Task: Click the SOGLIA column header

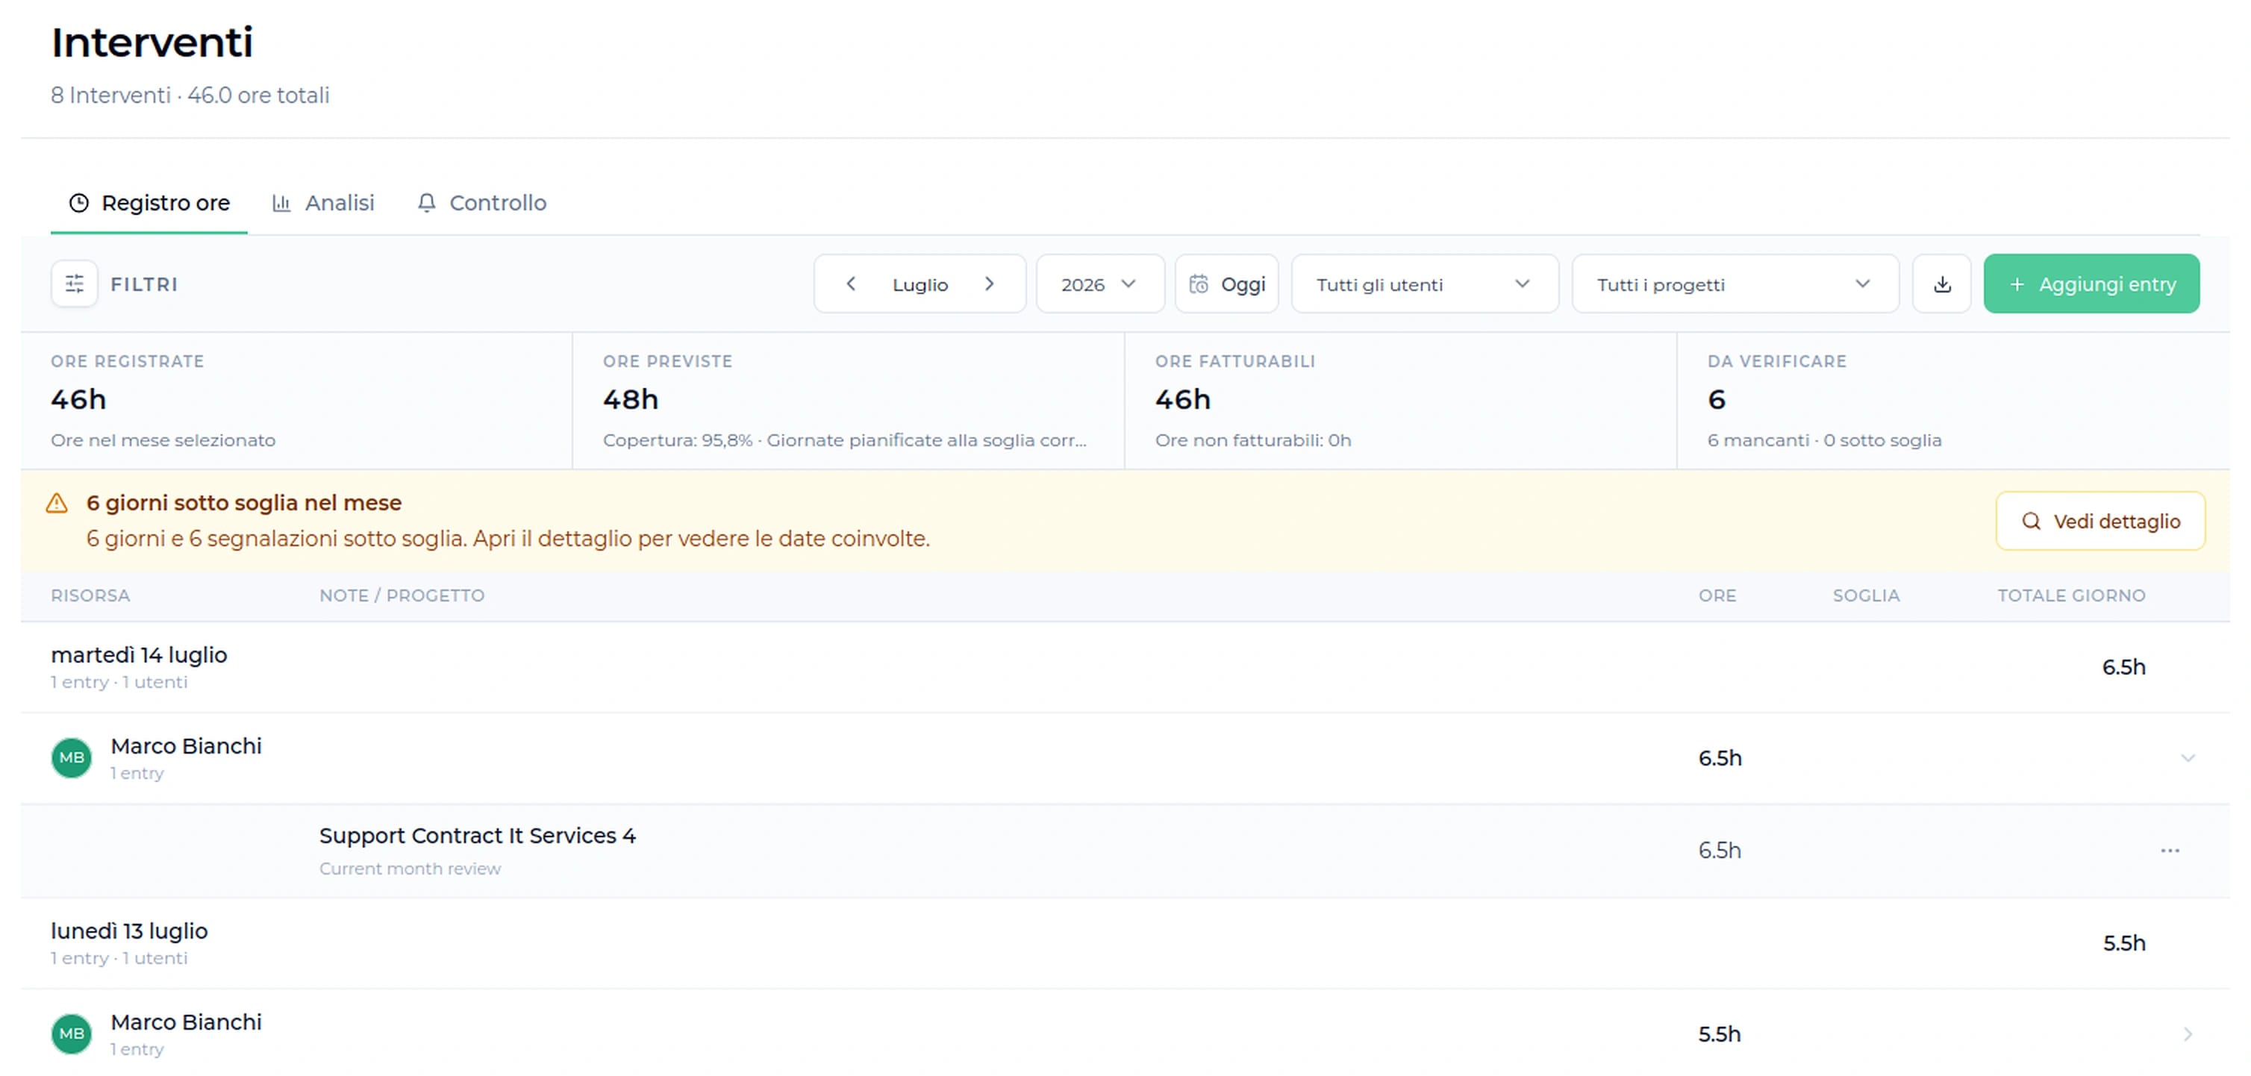Action: pyautogui.click(x=1866, y=595)
